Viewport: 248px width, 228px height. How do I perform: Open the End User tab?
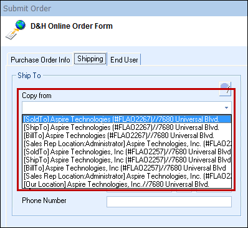[124, 60]
